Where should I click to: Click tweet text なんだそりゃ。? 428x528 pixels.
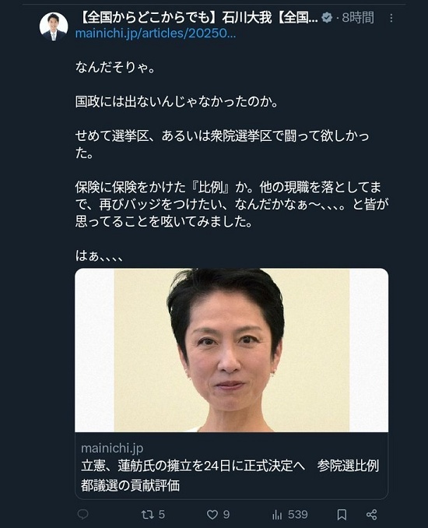(115, 67)
